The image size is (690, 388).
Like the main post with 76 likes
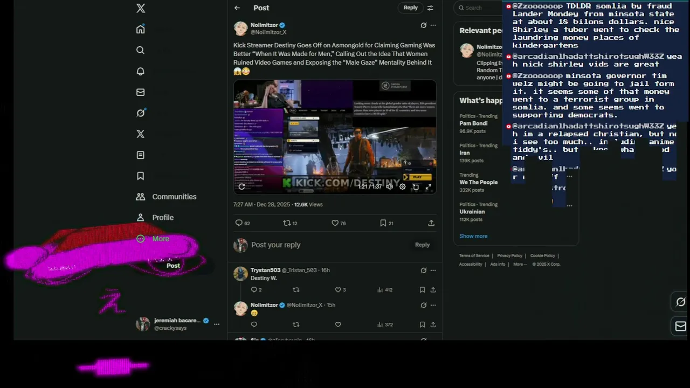335,223
